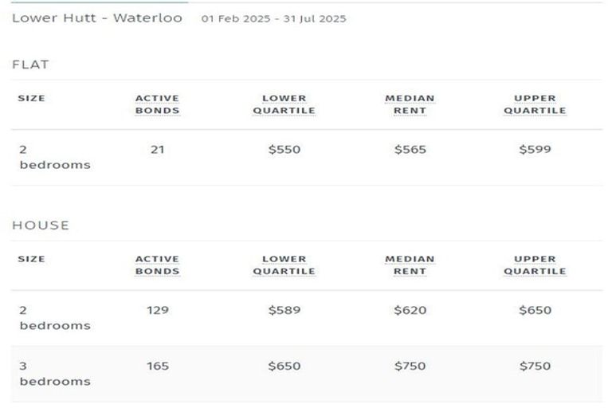Click the $620 house median rent value
This screenshot has width=612, height=408.
[410, 310]
